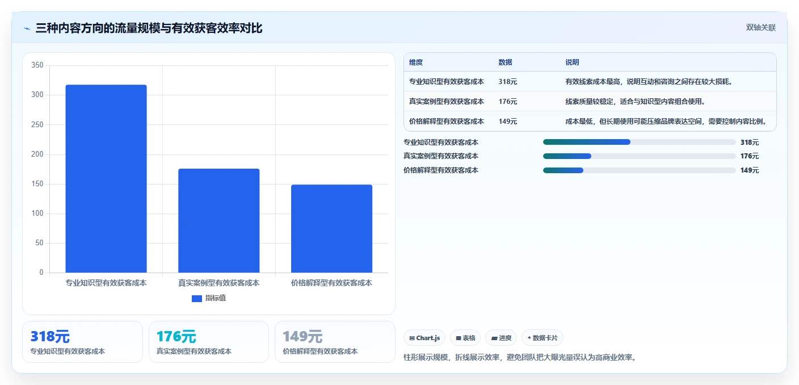This screenshot has width=799, height=385.
Task: Click the 维度 table column header
Action: point(416,62)
